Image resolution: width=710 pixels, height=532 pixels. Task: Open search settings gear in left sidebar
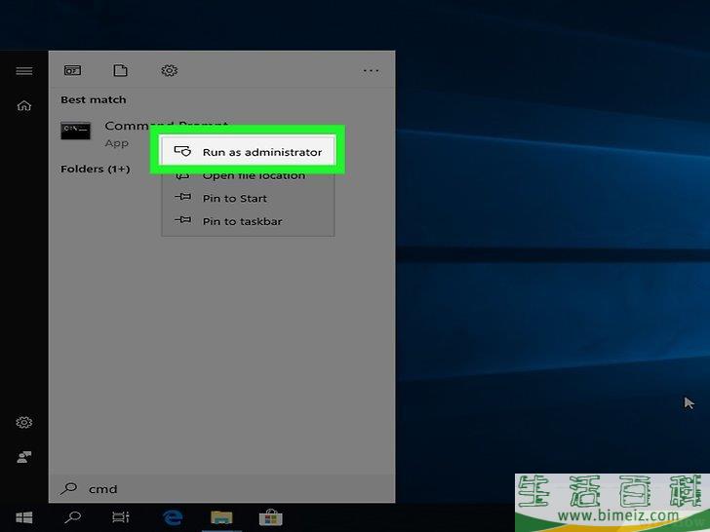(24, 423)
